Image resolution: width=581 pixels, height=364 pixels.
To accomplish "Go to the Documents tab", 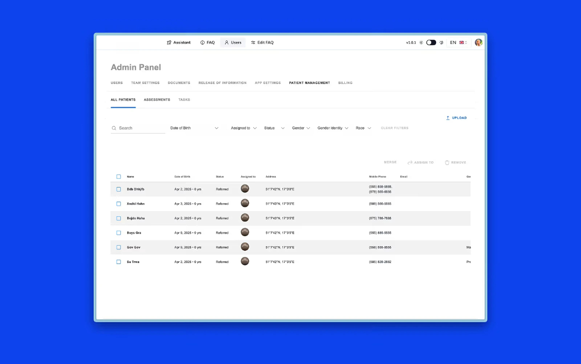I will coord(179,83).
